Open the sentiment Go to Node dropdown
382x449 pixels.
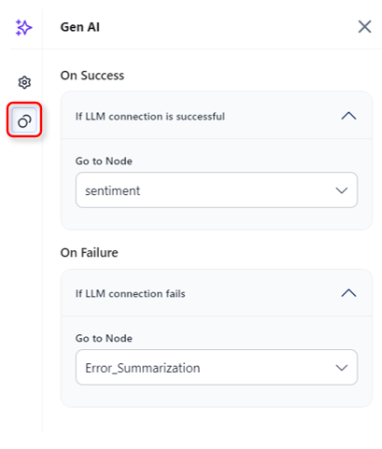(x=217, y=190)
